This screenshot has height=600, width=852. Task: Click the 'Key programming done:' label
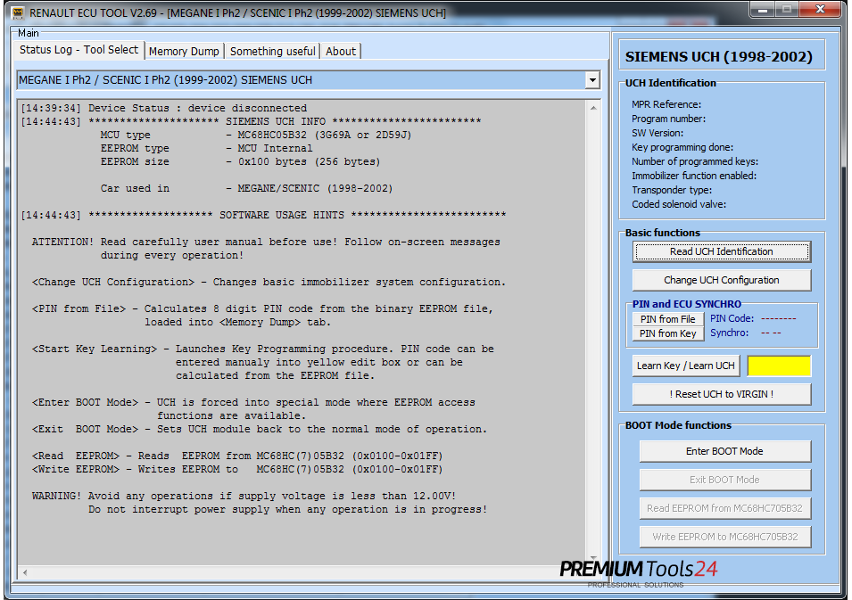(x=682, y=147)
